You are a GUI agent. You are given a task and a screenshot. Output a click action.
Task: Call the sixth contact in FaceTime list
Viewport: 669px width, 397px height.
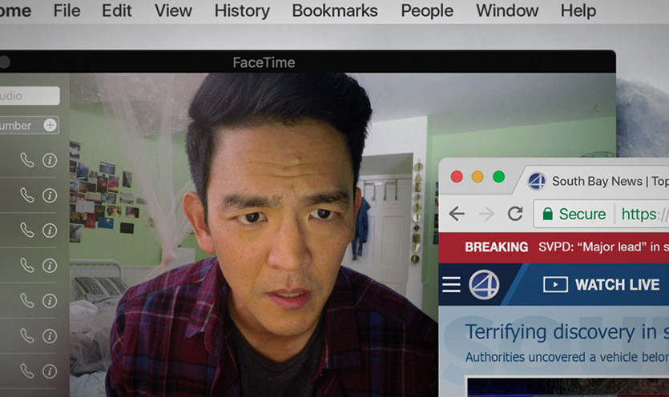point(27,336)
